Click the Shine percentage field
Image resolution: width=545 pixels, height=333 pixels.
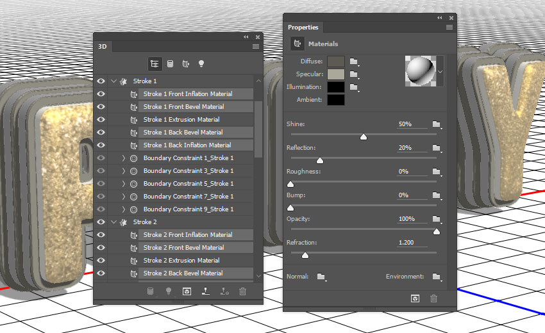tap(412, 124)
